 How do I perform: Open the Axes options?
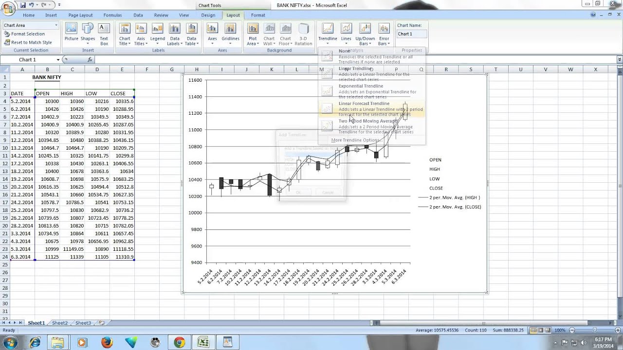pos(212,34)
